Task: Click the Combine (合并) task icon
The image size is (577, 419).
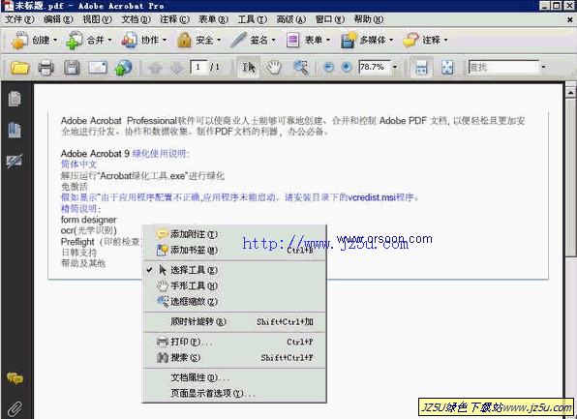Action: 74,40
